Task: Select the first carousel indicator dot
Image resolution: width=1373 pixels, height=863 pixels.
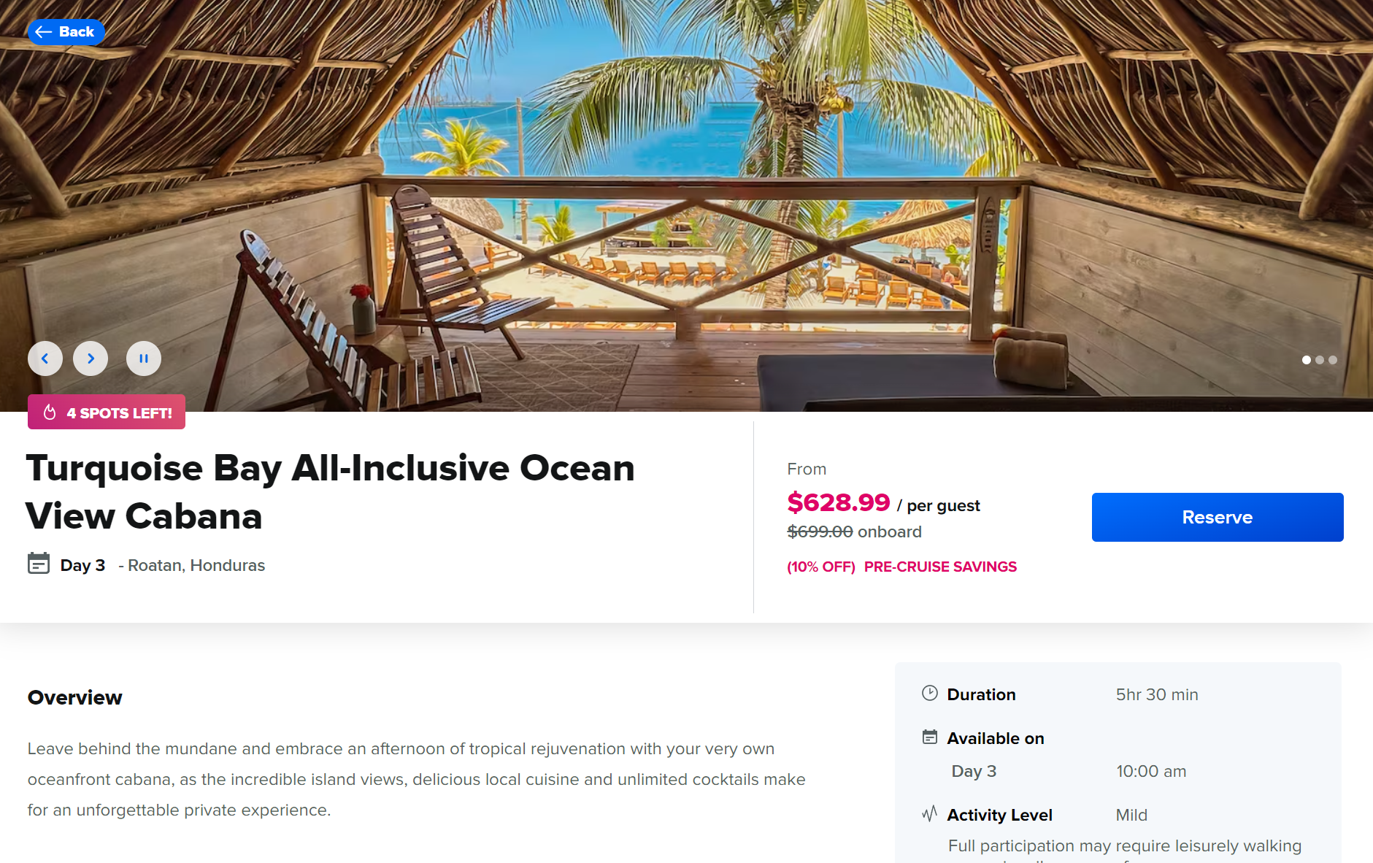Action: [x=1306, y=360]
